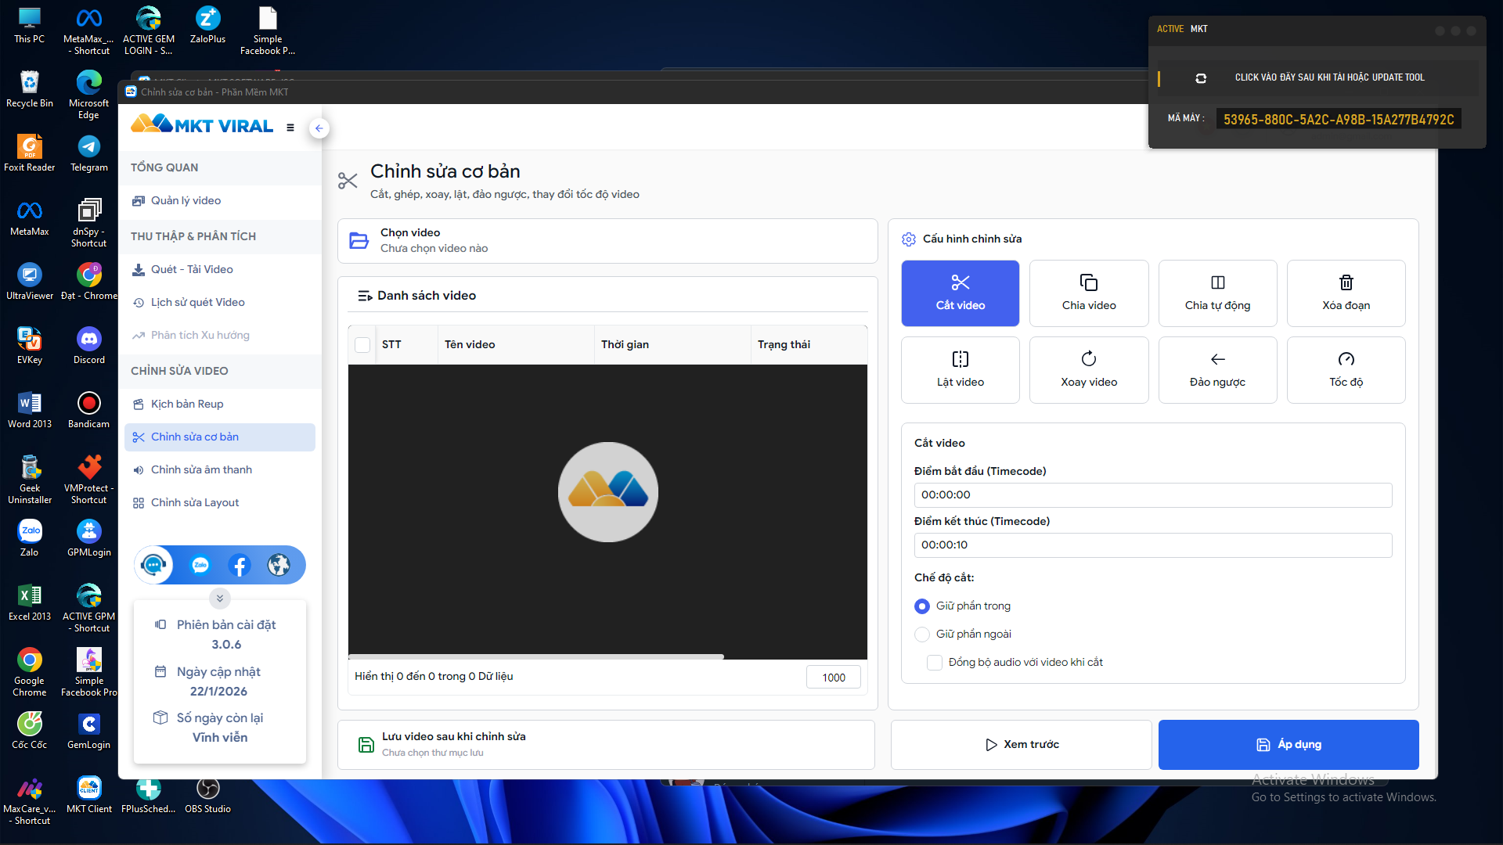Select the Chia video tool
The image size is (1503, 845).
pos(1089,293)
